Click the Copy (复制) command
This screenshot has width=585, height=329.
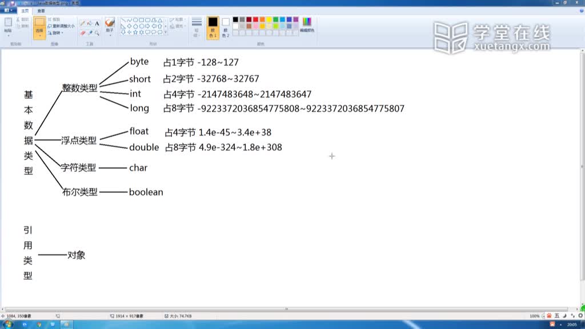pos(23,26)
